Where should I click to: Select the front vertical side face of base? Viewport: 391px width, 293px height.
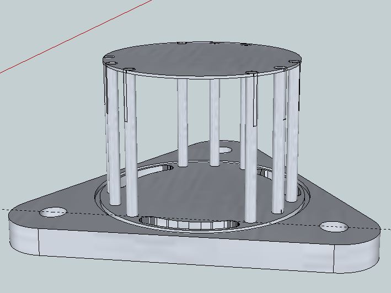tap(186, 249)
